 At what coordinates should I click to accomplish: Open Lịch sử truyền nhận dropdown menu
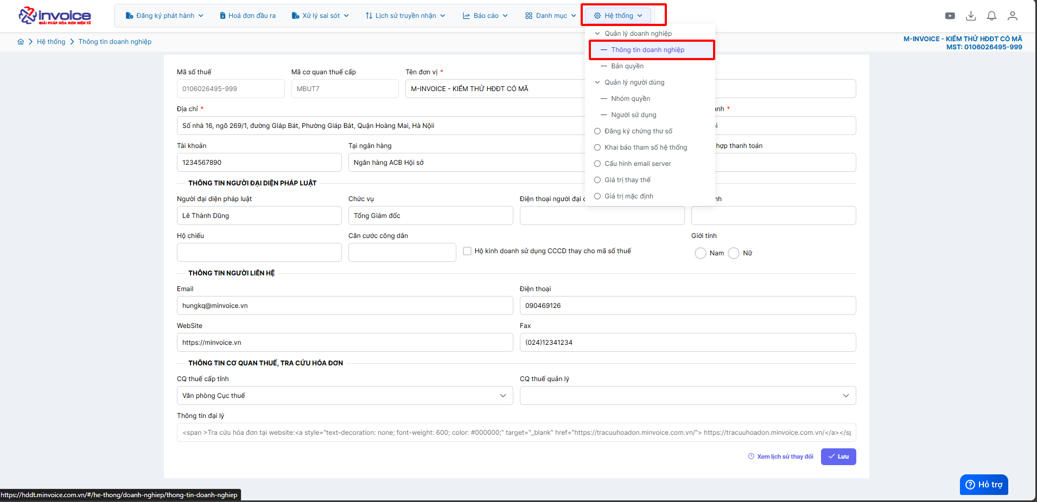[x=405, y=16]
